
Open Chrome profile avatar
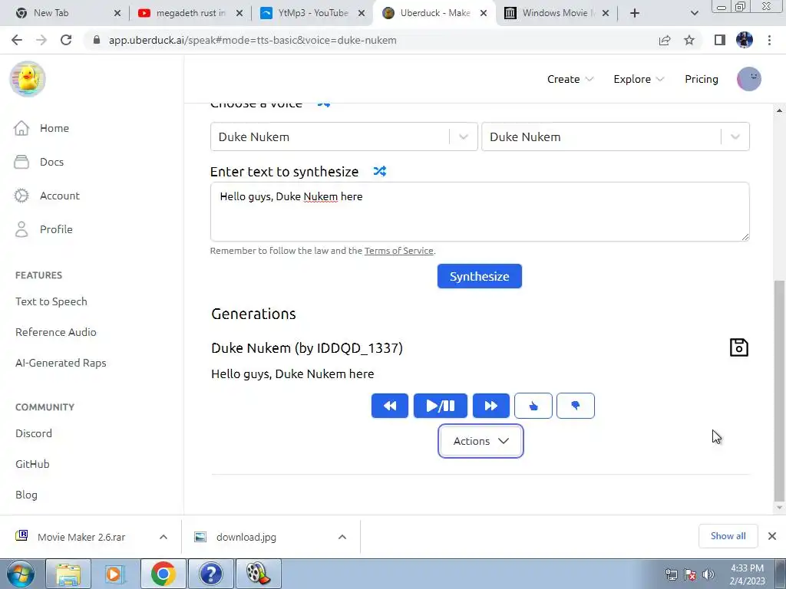[745, 40]
